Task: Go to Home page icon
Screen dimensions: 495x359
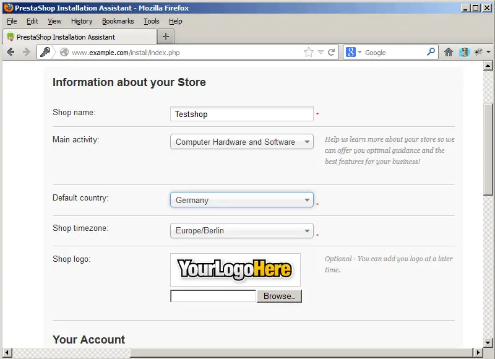Action: coord(448,52)
